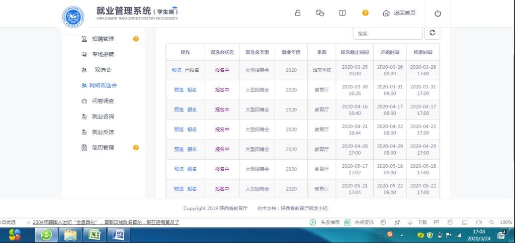Viewport: 515px width, 243px height.
Task: Click the lock icon in the header
Action: coord(298,13)
